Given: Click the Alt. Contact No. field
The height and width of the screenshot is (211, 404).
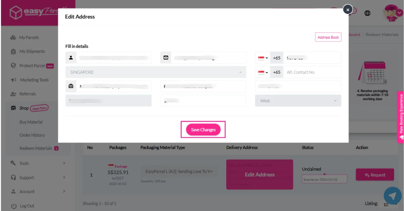Looking at the screenshot, I should 311,72.
